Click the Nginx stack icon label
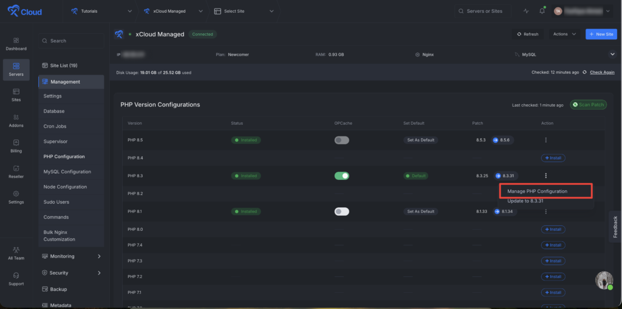 [x=425, y=55]
